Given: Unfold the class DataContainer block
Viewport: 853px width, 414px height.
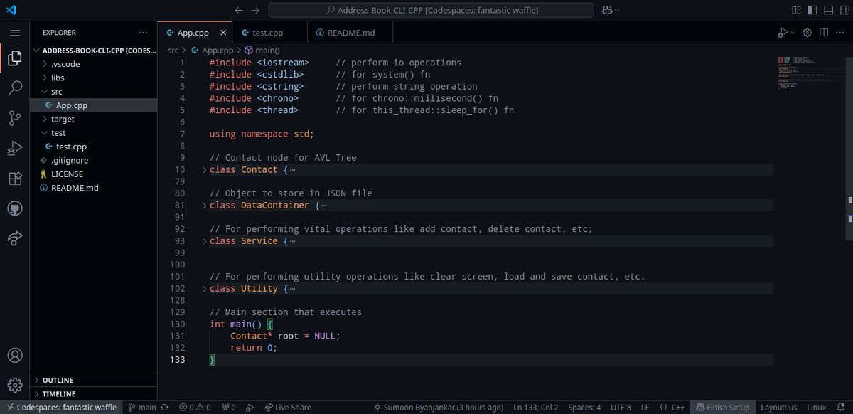Looking at the screenshot, I should (x=204, y=206).
